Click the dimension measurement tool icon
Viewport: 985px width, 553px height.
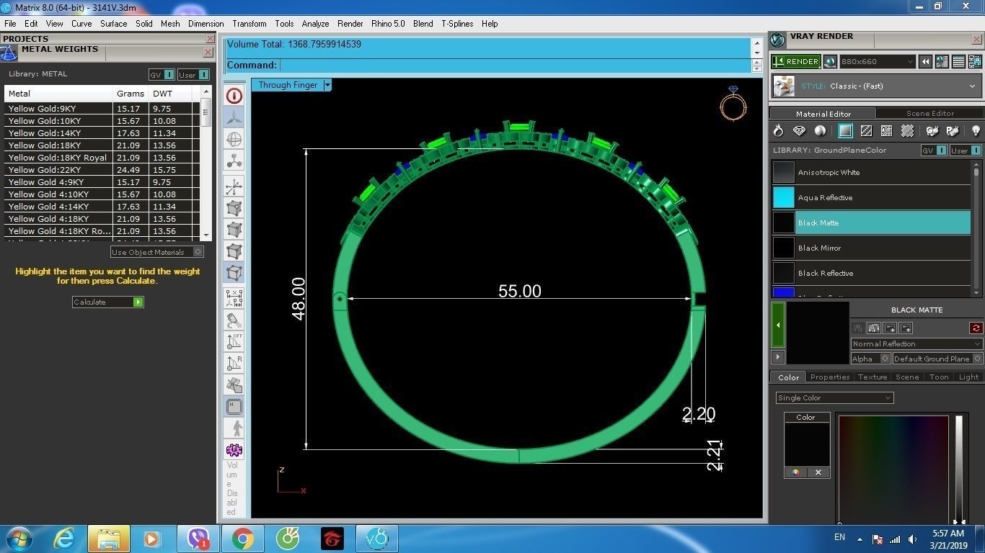(x=234, y=297)
